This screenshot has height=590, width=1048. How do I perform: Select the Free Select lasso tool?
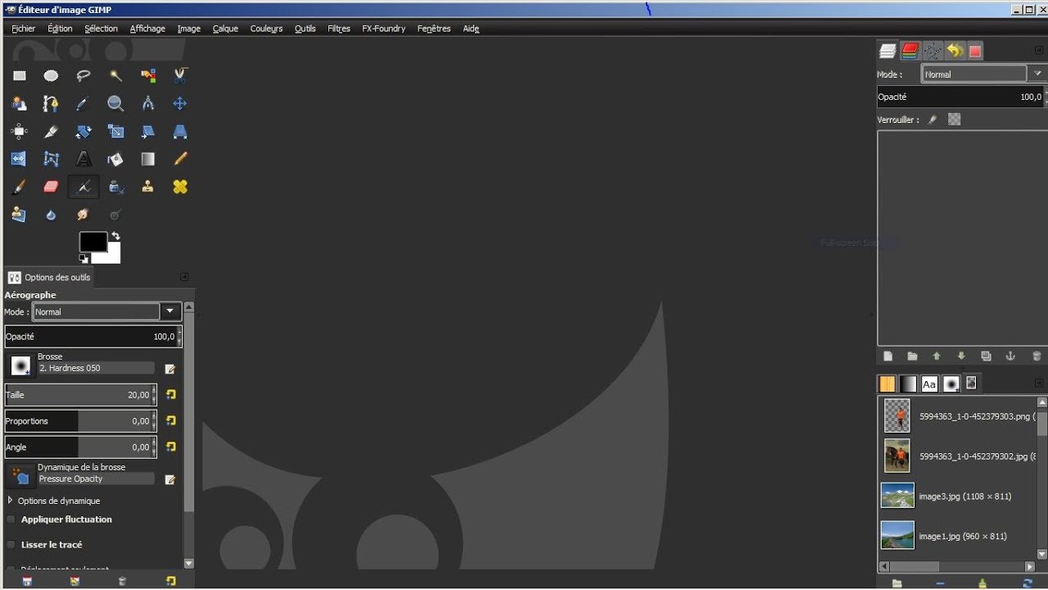coord(83,76)
